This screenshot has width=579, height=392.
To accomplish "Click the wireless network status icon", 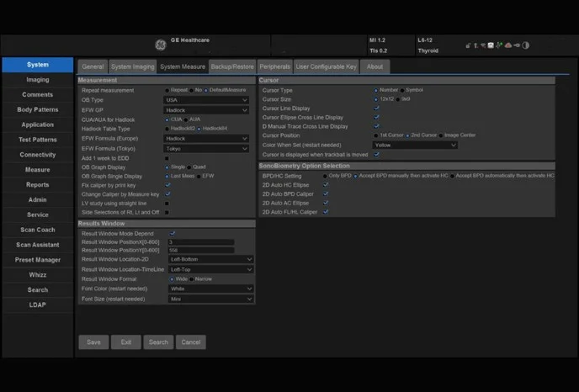I will tap(484, 45).
